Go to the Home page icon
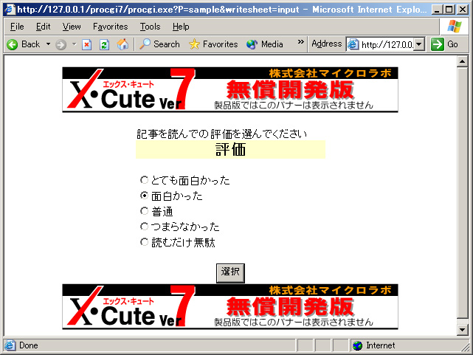 pyautogui.click(x=122, y=44)
